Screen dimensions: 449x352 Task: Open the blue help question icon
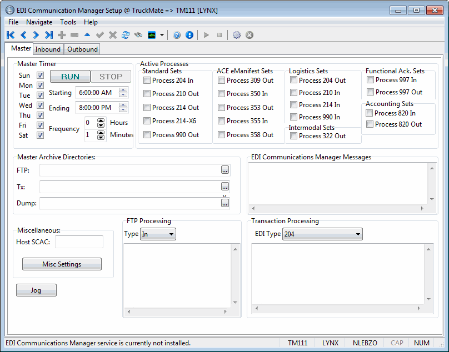[x=177, y=35]
